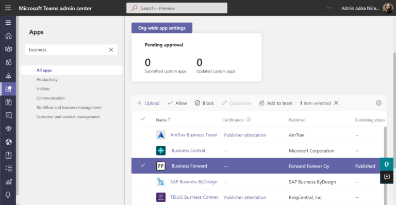Click the Business Central app icon
396x205 pixels.
(x=161, y=150)
